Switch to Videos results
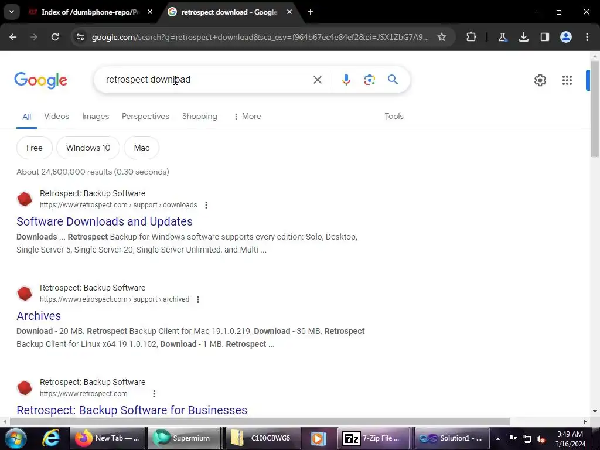 coord(57,117)
